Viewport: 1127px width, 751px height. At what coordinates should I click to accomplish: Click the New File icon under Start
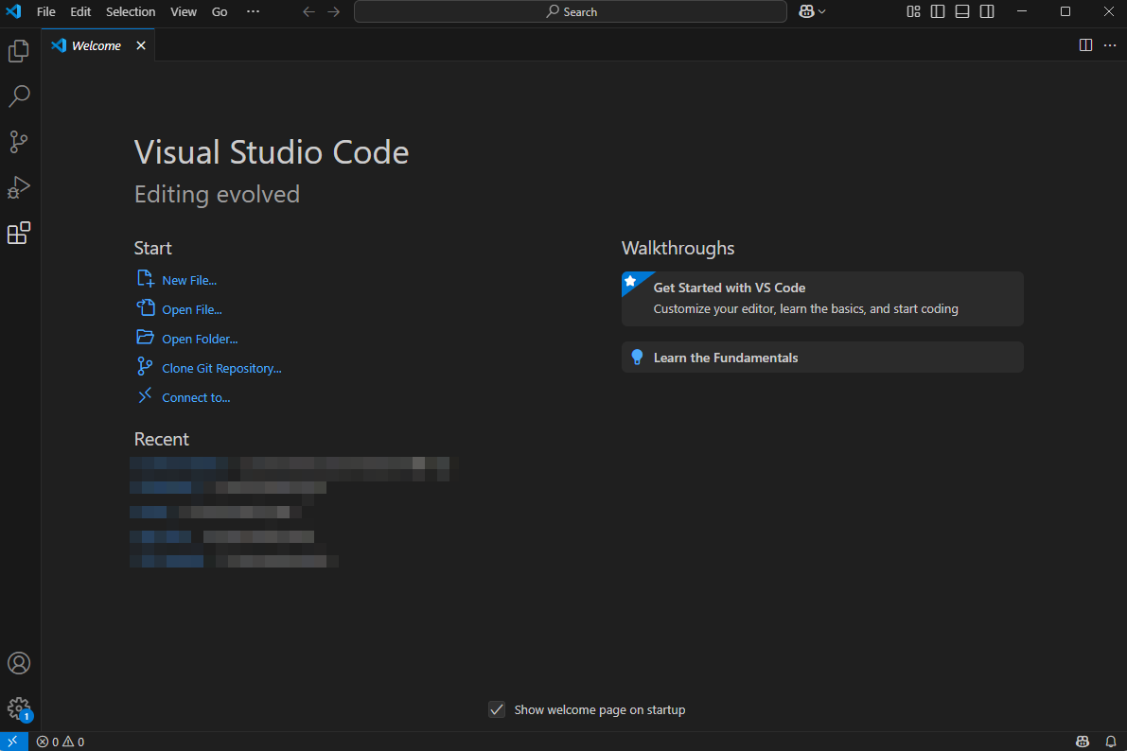[145, 279]
